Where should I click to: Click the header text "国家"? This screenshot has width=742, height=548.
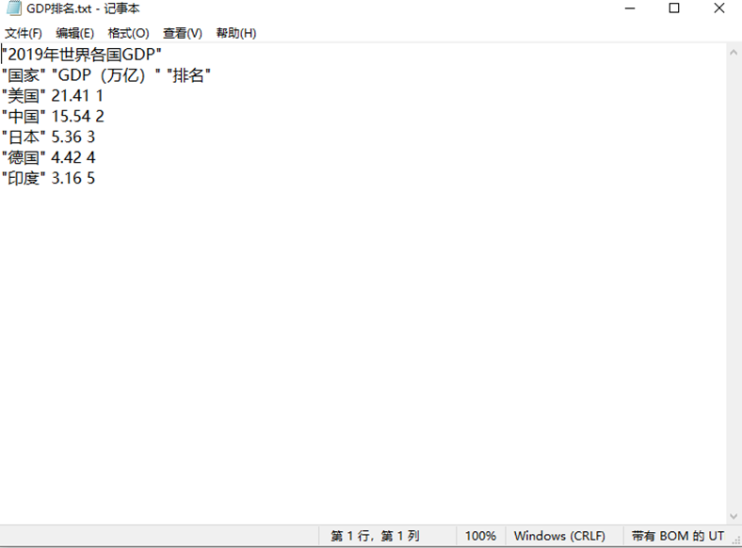[24, 75]
